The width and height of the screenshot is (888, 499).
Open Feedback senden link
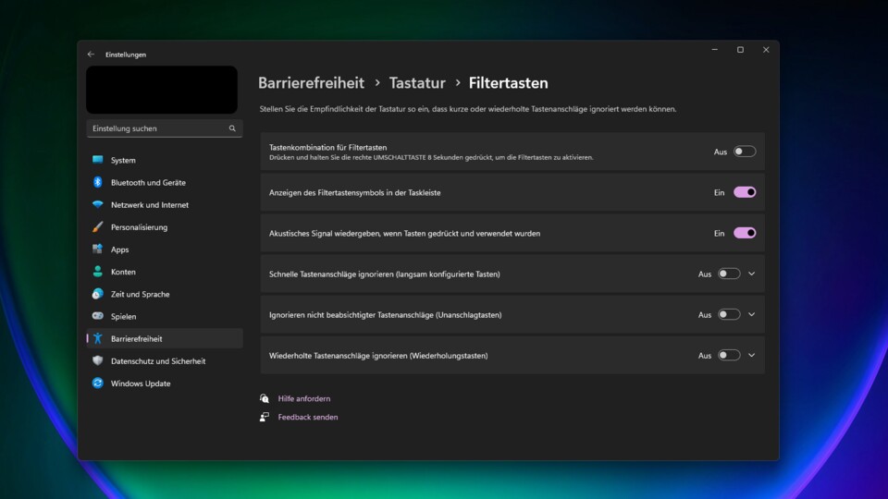tap(307, 417)
